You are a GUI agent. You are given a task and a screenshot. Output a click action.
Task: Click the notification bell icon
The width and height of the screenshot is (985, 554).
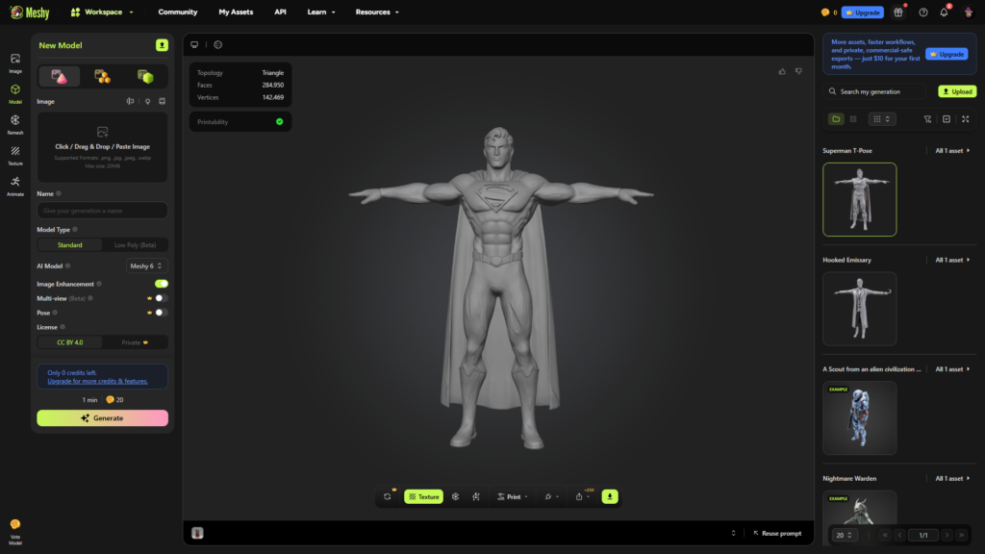click(x=944, y=13)
